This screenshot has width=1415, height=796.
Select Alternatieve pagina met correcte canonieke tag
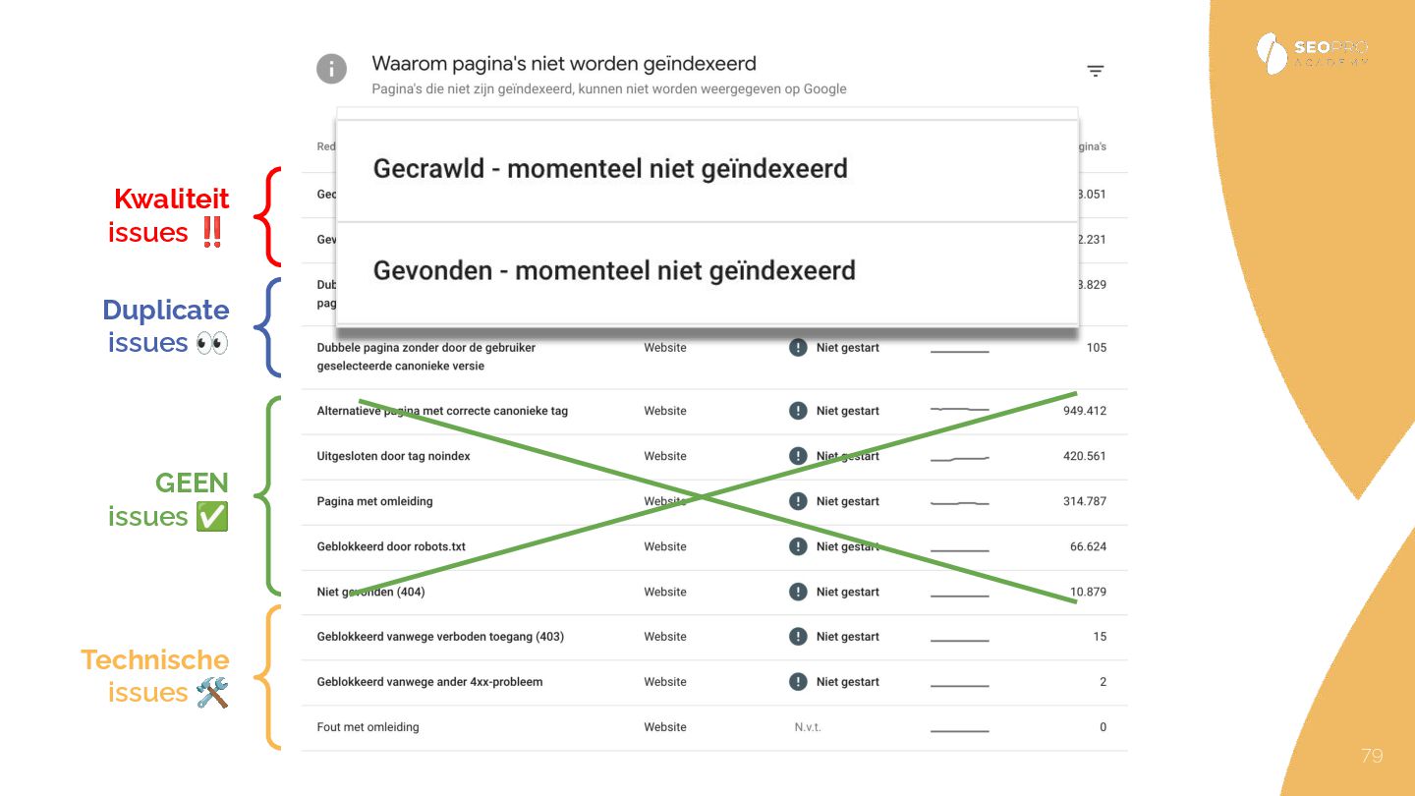(x=442, y=411)
